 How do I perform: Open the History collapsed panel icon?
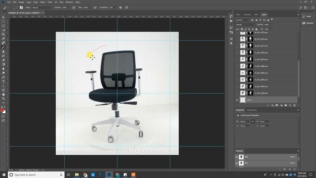pyautogui.click(x=231, y=16)
